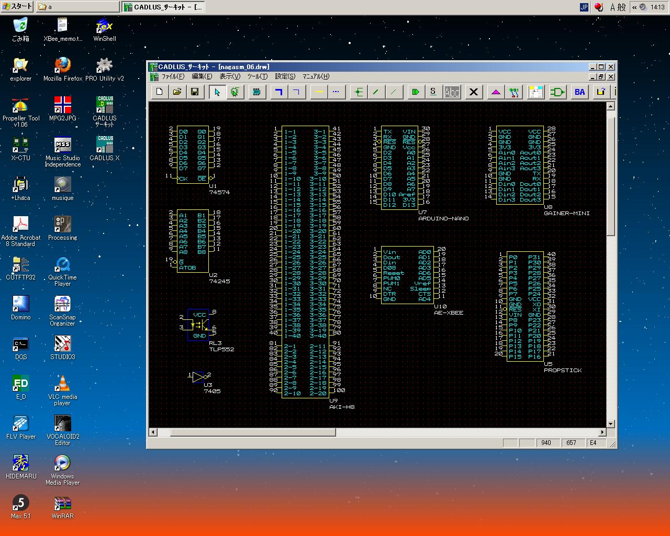The image size is (670, 536).
Task: Open the マニュアル(H) menu
Action: [316, 76]
